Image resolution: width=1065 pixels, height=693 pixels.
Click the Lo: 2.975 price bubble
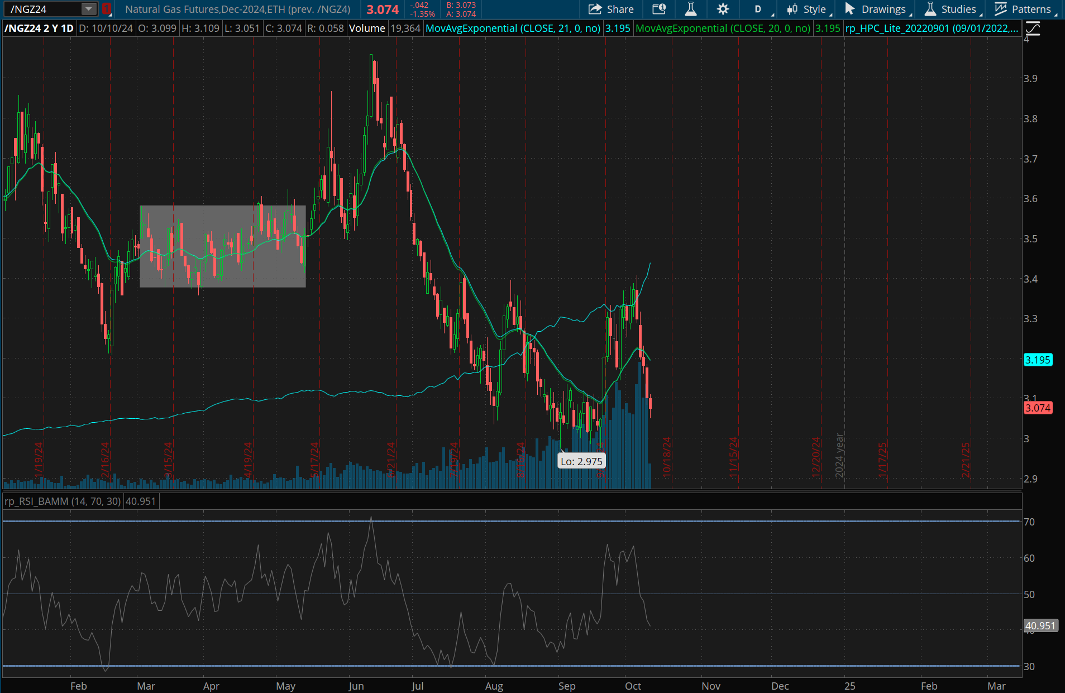tap(581, 461)
